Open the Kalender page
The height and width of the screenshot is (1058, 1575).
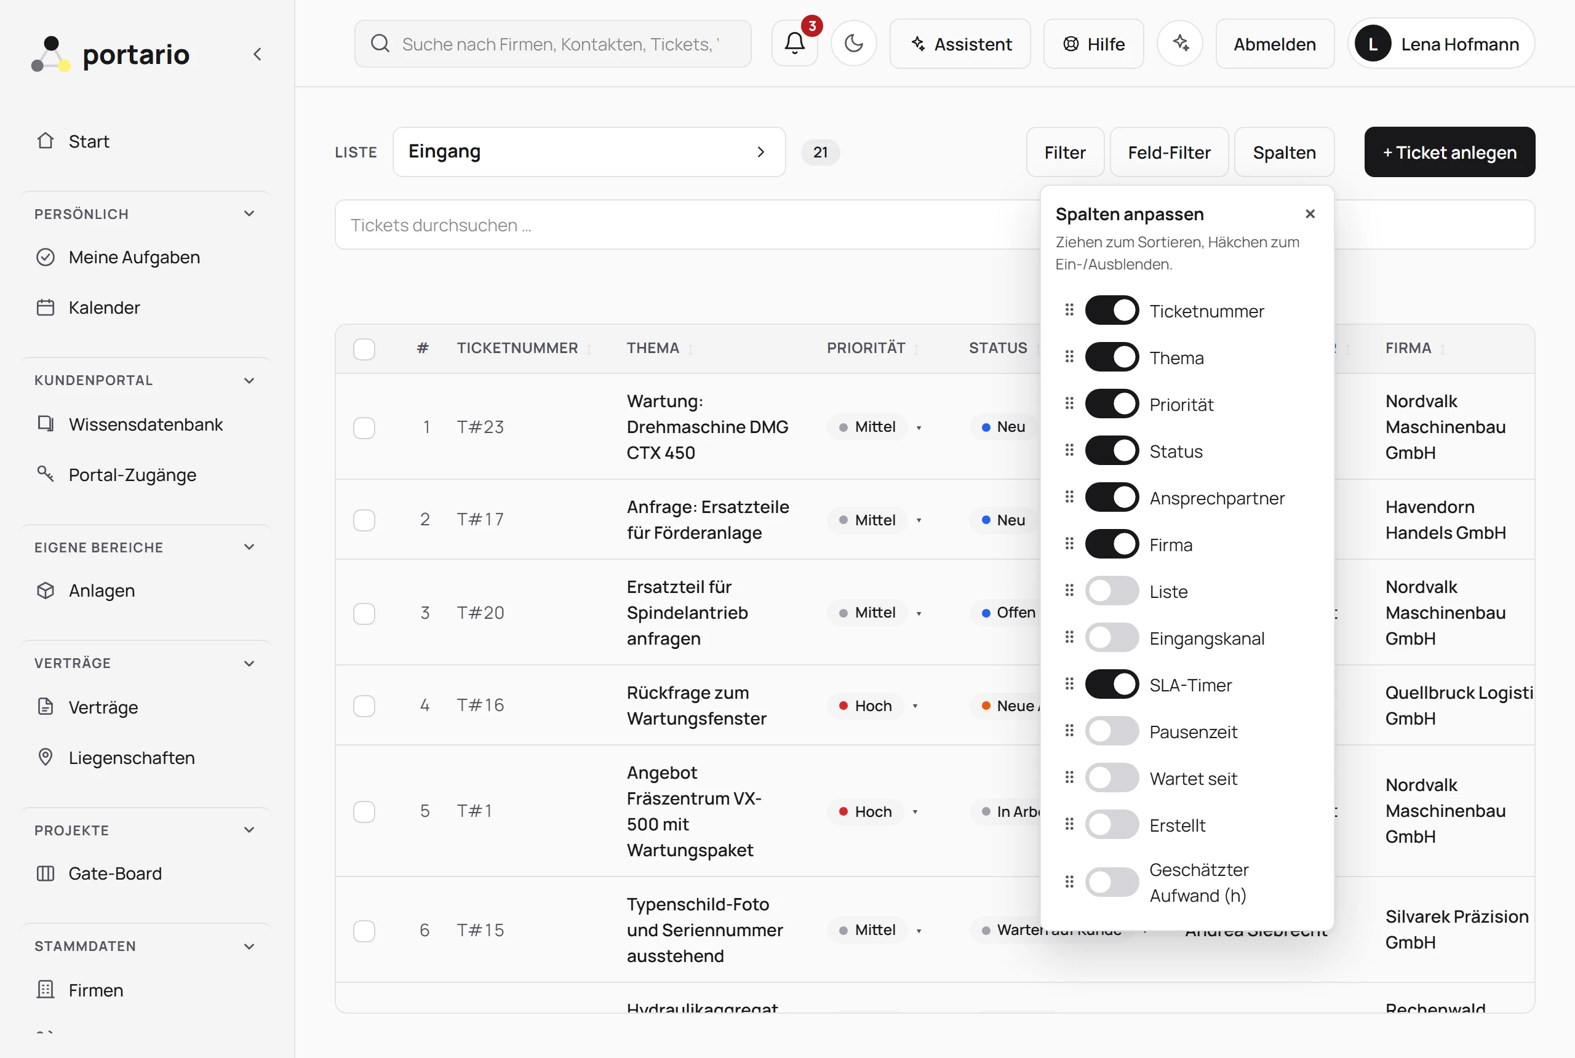point(146,308)
